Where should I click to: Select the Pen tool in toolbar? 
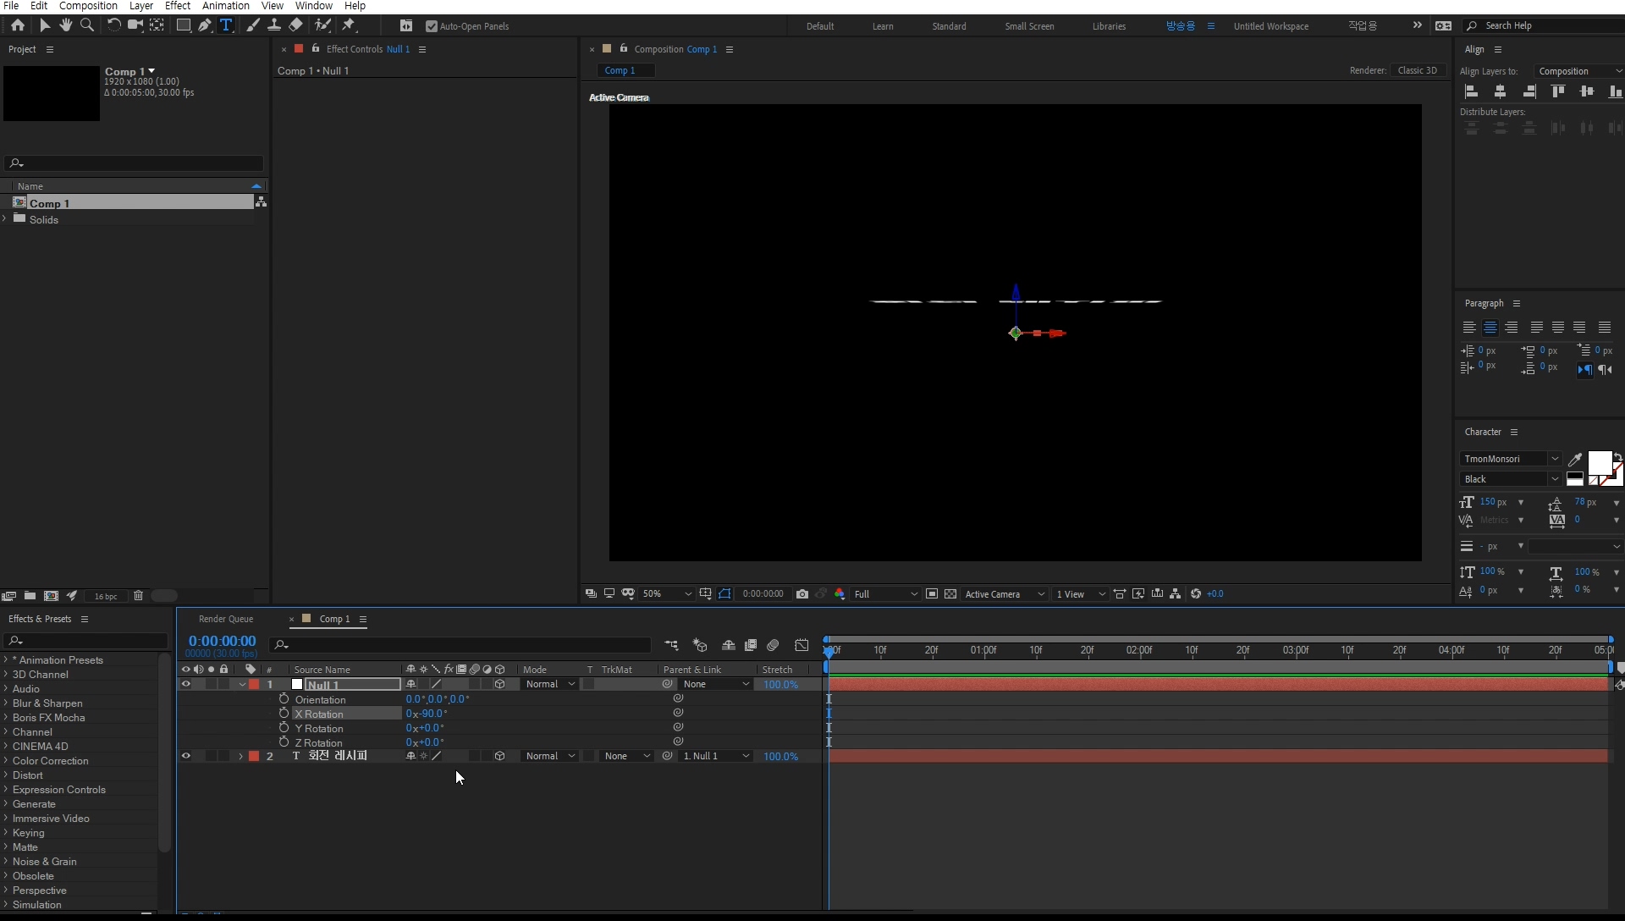point(205,25)
